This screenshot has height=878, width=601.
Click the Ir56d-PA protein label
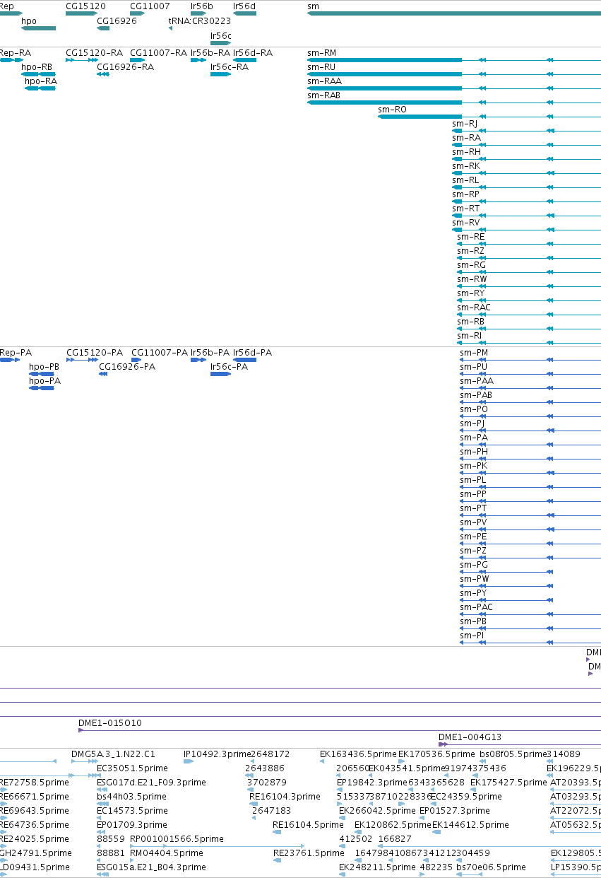click(253, 353)
